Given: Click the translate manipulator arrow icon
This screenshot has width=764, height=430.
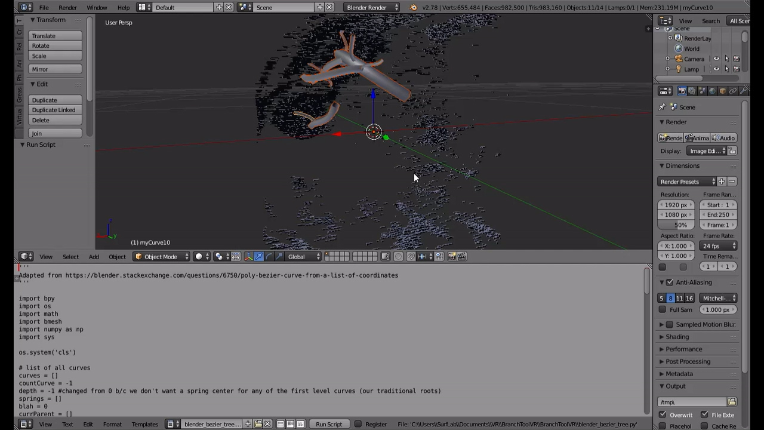Looking at the screenshot, I should [x=258, y=257].
